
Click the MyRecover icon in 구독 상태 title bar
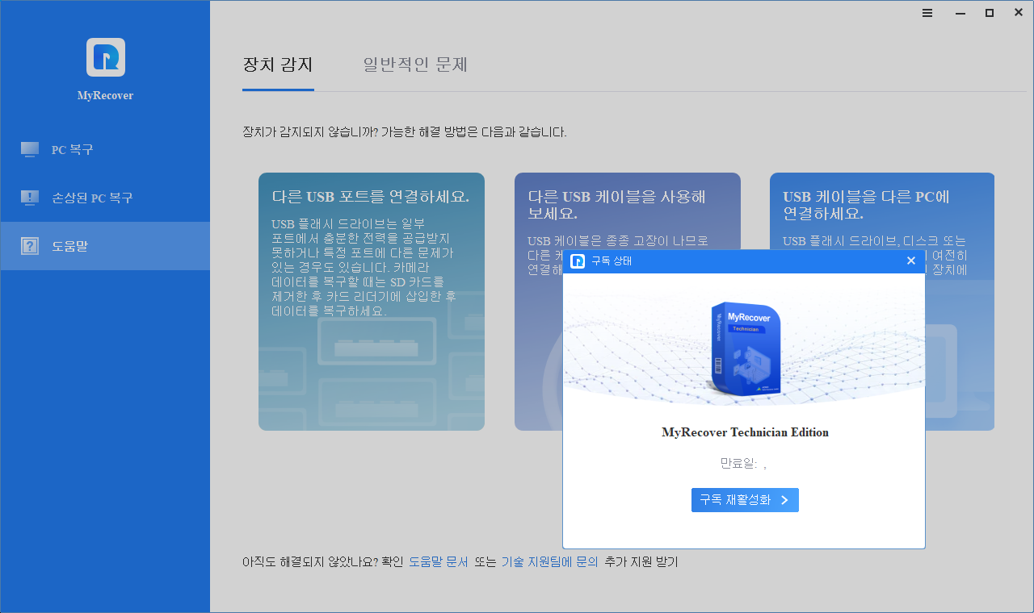coord(578,261)
